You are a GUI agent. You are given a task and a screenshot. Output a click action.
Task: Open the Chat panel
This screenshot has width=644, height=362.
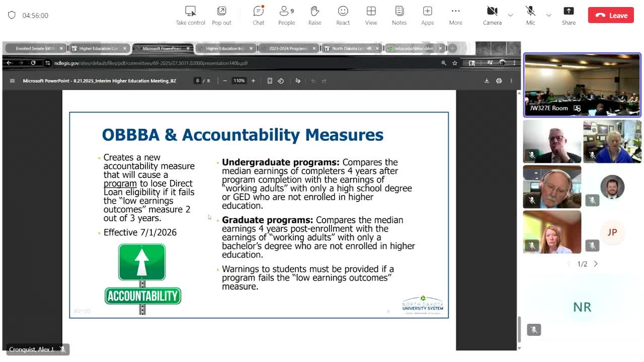click(x=258, y=16)
